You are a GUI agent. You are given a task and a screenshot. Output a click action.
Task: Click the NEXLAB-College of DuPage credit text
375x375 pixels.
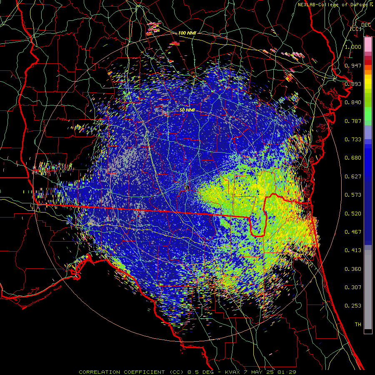(x=334, y=5)
